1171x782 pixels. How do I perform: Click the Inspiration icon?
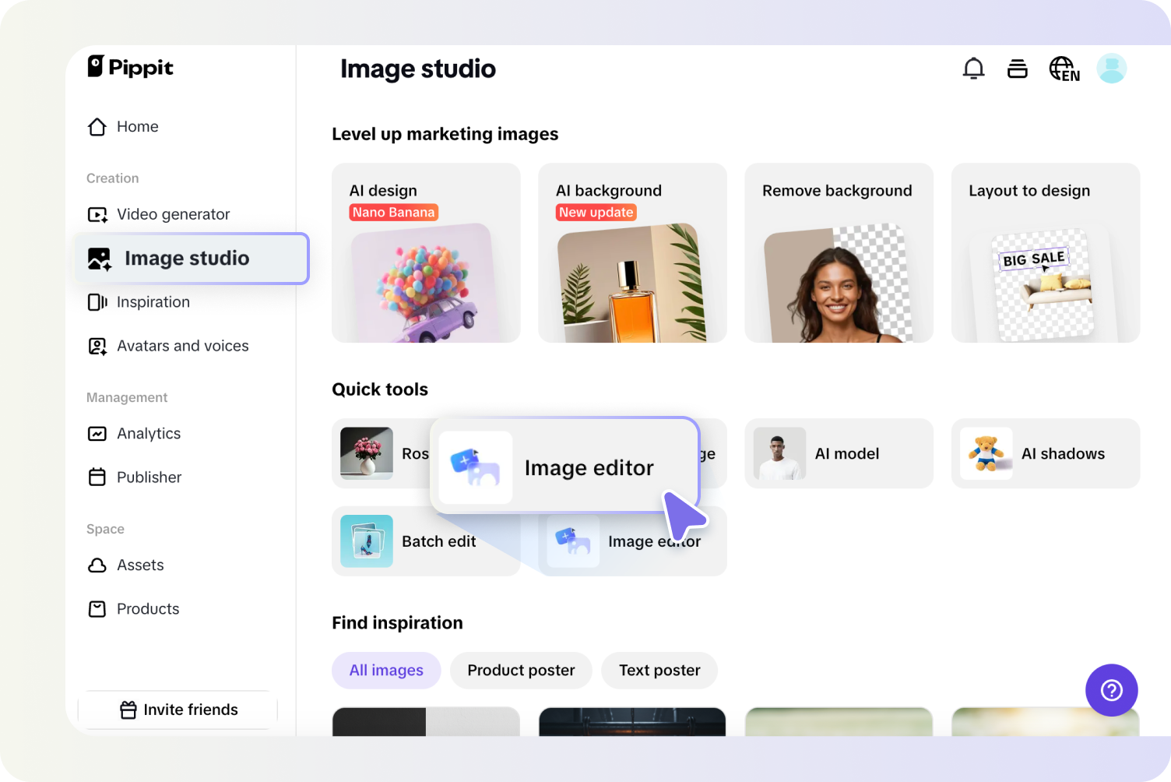pyautogui.click(x=97, y=302)
